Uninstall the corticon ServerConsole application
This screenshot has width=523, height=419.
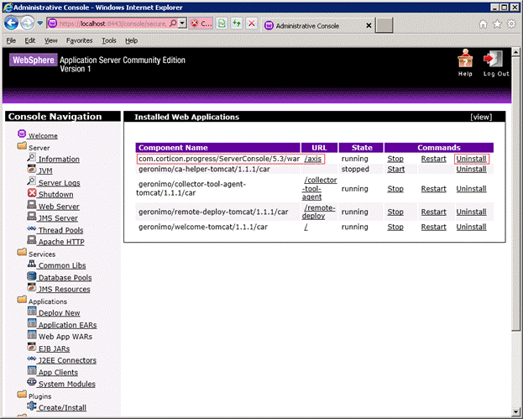[x=471, y=158]
